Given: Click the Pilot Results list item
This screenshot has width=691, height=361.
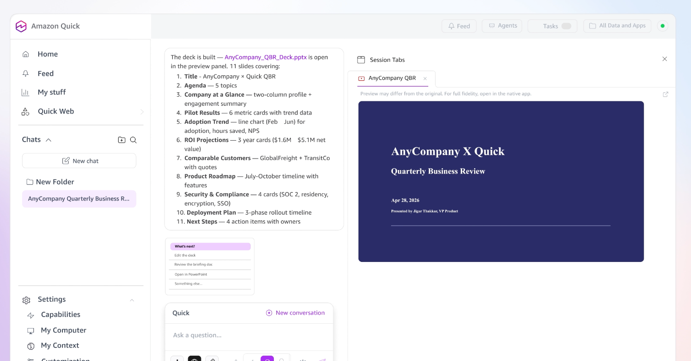Looking at the screenshot, I should (x=248, y=113).
